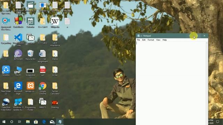Click the Notepad title bar icon
Screen dimensions: 223x125
pyautogui.click(x=138, y=36)
